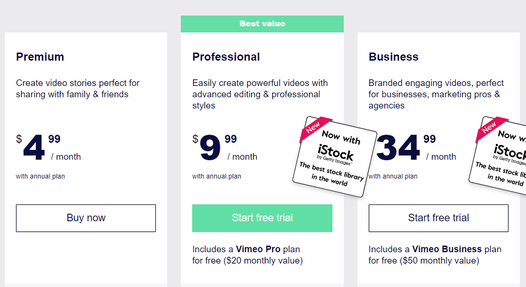The width and height of the screenshot is (526, 287).
Task: Click the Buy now button for Premium
Action: [x=86, y=218]
